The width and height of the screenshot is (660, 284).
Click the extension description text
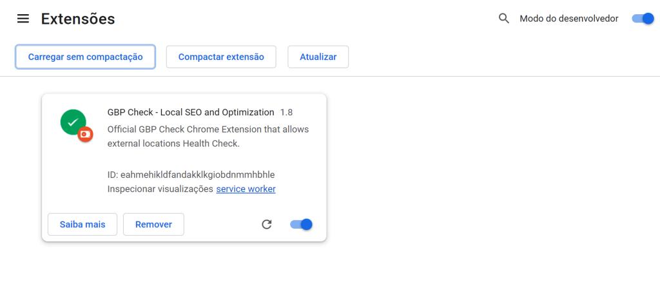point(208,137)
